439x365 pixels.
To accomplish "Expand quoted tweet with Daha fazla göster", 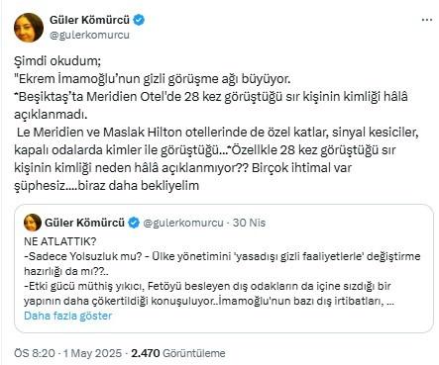I will coord(68,316).
